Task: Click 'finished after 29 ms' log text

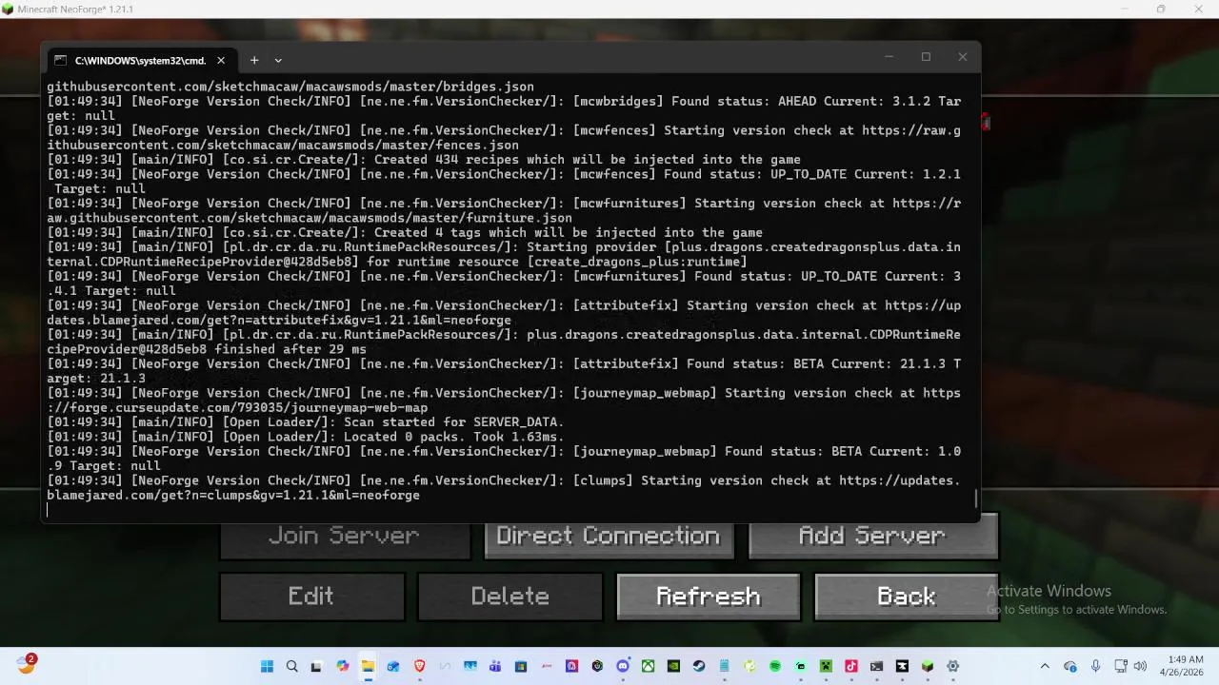Action: [290, 349]
